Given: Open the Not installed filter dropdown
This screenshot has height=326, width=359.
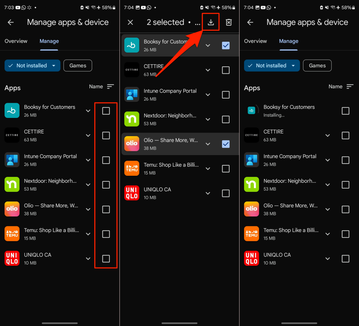Looking at the screenshot, I should click(32, 65).
